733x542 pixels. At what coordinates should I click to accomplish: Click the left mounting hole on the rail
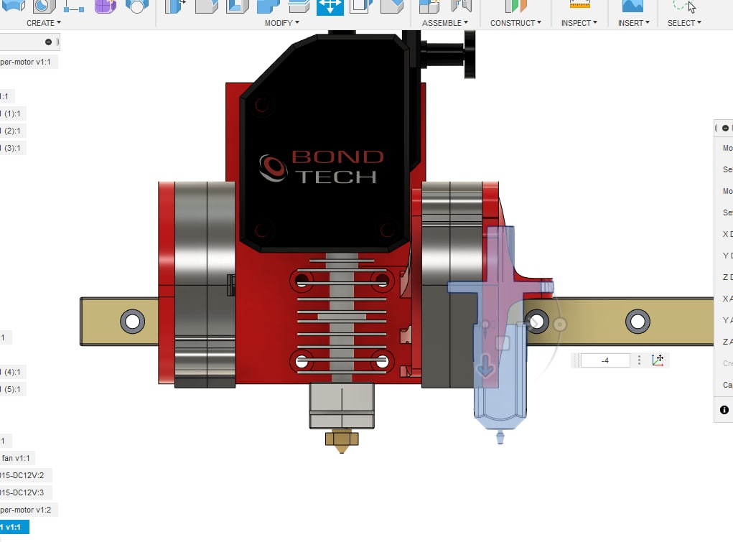132,322
